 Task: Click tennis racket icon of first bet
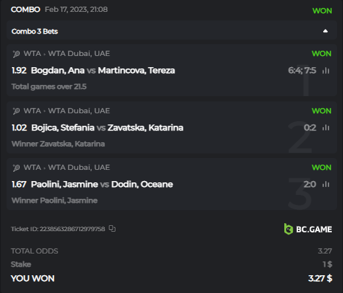click(16, 54)
